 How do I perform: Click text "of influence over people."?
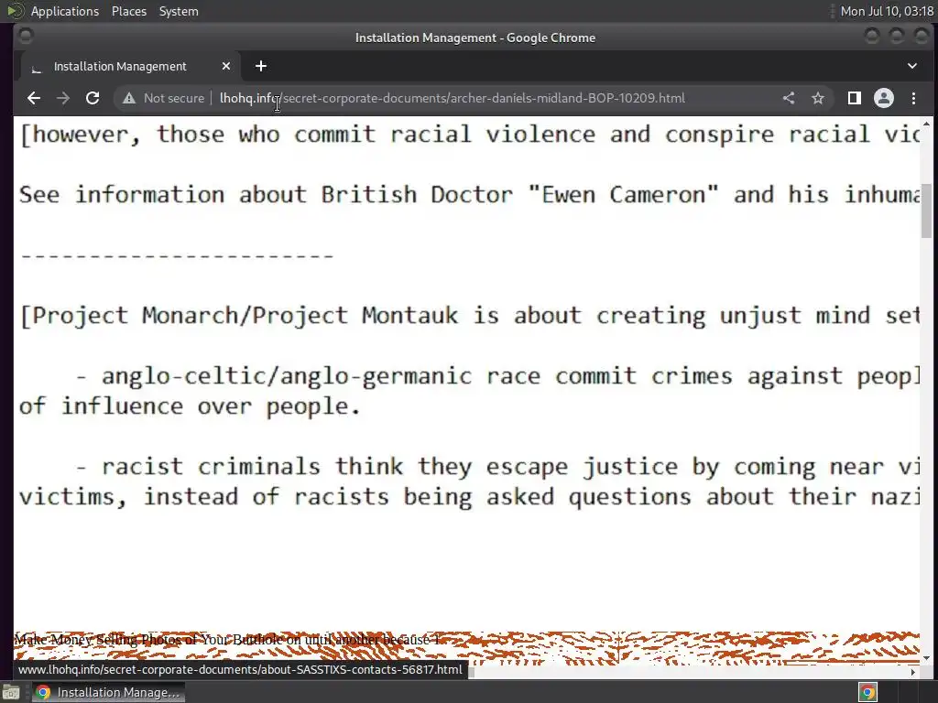point(190,406)
